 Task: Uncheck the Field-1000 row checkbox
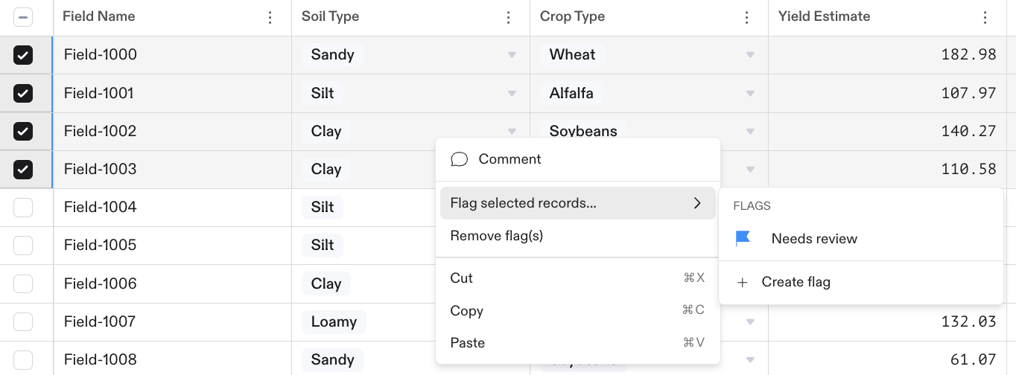23,55
